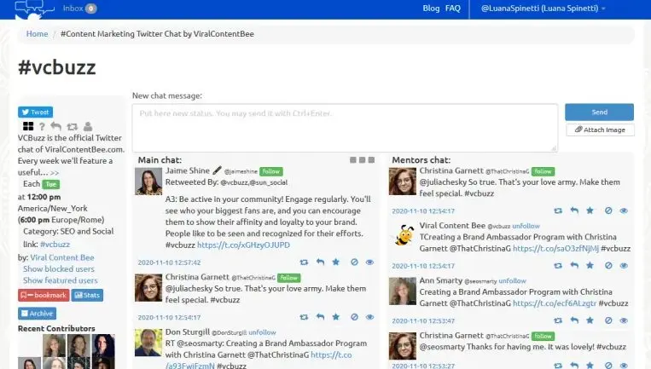Viewport: 651px width, 369px height.
Task: Click the question mark help icon in sidebar
Action: (41, 127)
